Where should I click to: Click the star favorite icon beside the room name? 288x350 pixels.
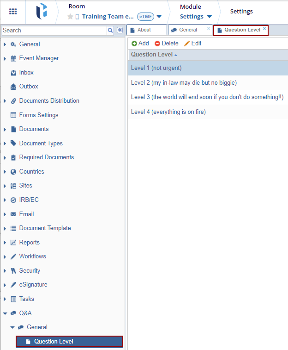(x=70, y=17)
